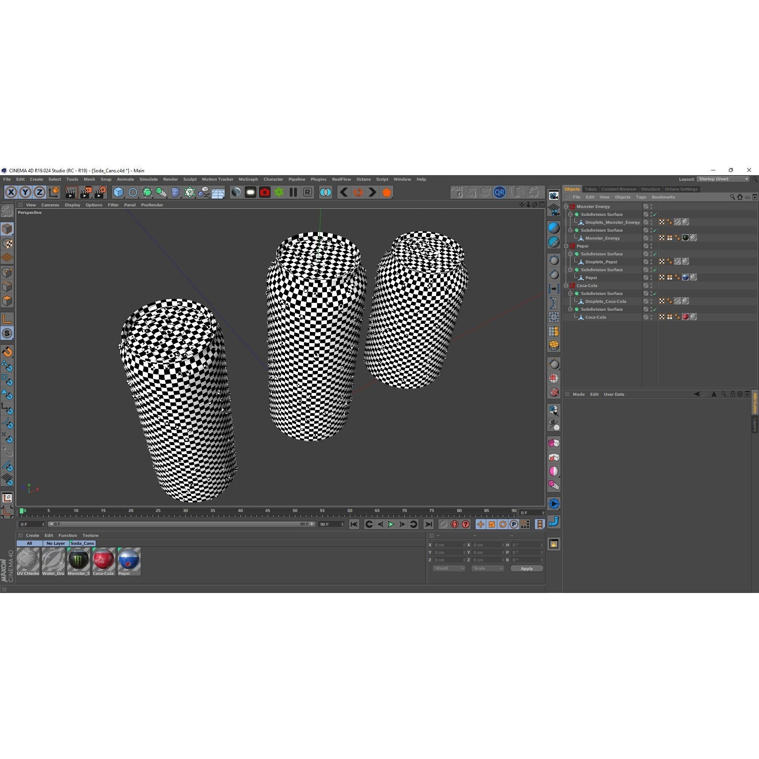Click the undo back-arrow icon
This screenshot has width=759, height=759.
[344, 192]
